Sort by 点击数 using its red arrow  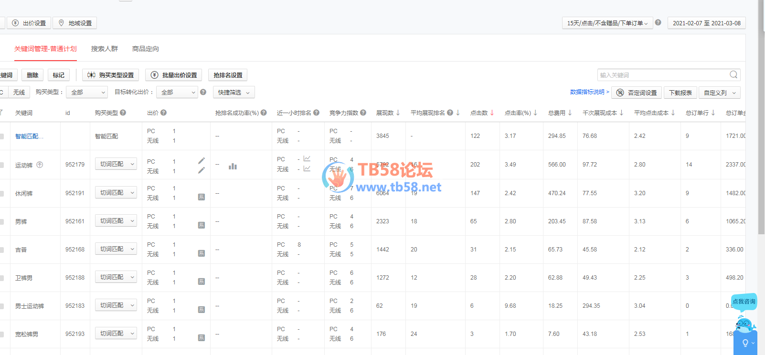point(492,113)
